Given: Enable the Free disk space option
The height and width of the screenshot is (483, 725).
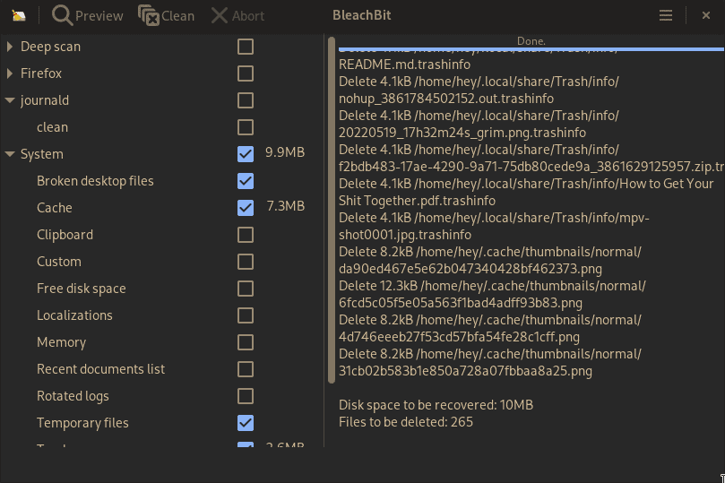Looking at the screenshot, I should point(246,289).
